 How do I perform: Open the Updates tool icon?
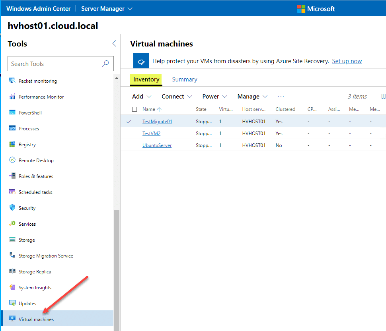12,303
